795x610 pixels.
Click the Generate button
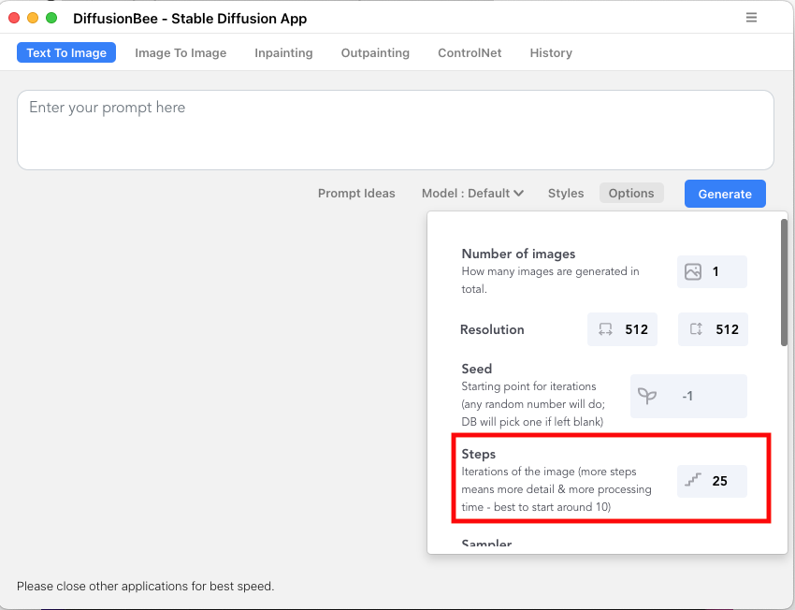point(725,194)
